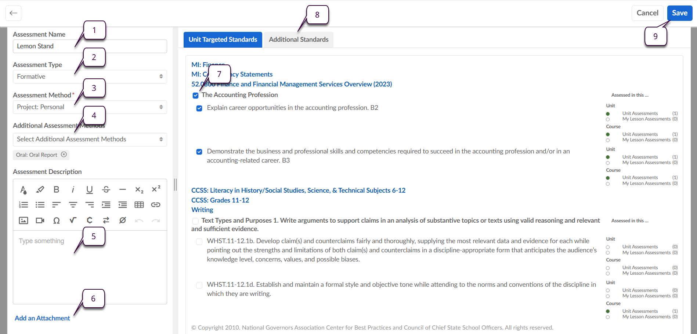Apply strikethrough formatting
The image size is (697, 334).
pyautogui.click(x=106, y=189)
